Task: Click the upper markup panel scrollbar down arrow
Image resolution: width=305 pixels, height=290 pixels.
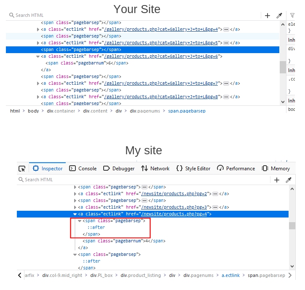Action: click(283, 102)
